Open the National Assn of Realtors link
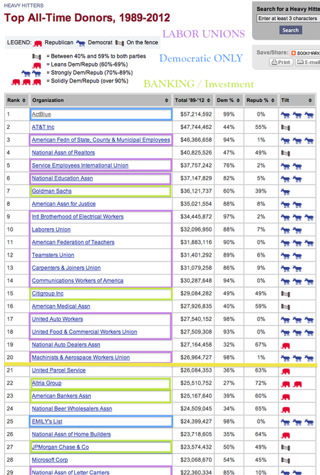 63,153
